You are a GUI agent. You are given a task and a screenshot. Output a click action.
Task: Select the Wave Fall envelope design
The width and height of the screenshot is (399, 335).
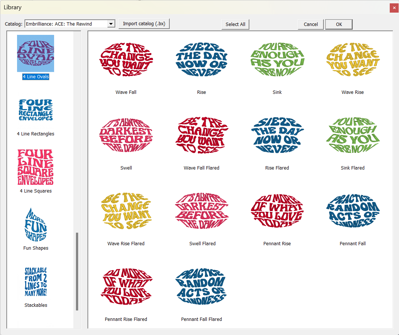point(126,60)
